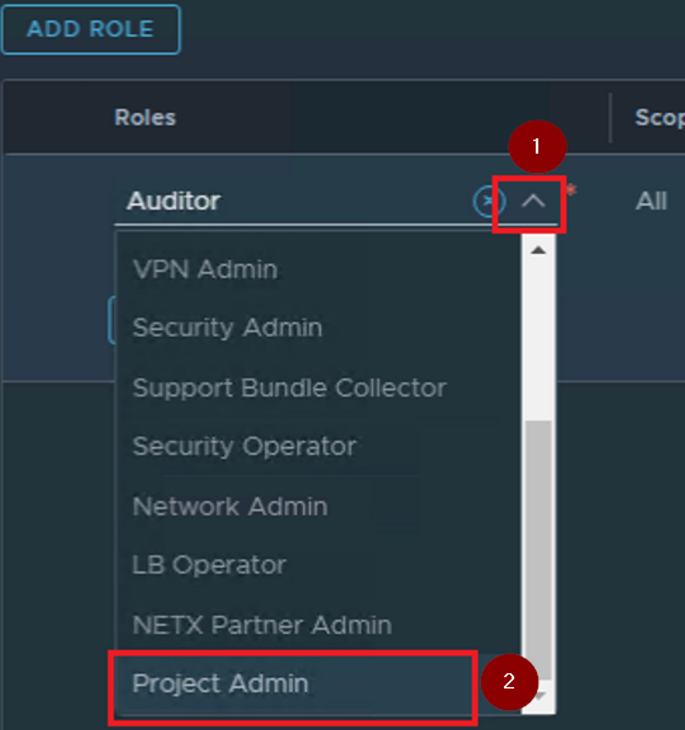The width and height of the screenshot is (685, 730).
Task: Click the All scope value
Action: click(x=651, y=202)
